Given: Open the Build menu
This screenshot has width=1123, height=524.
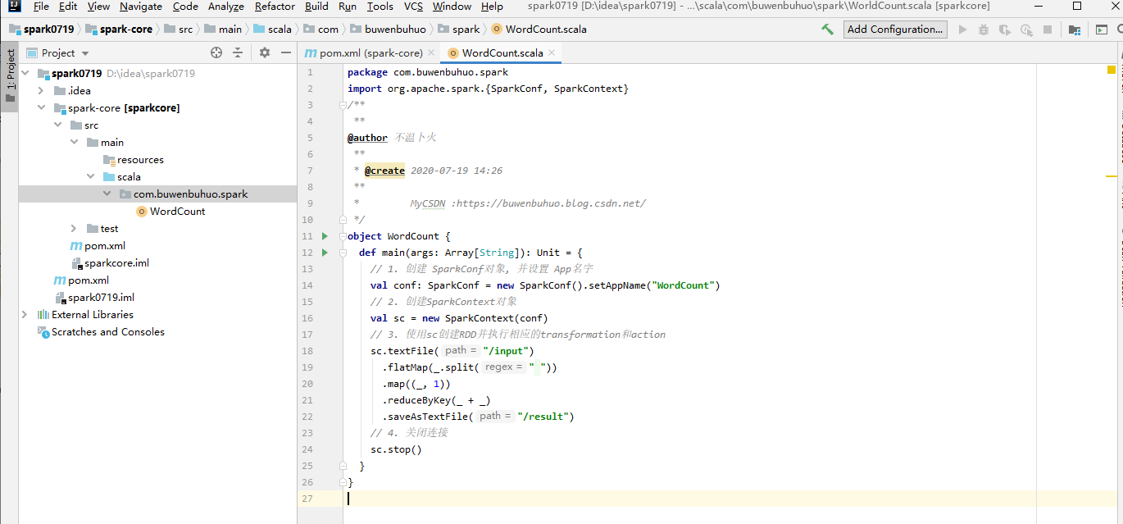Looking at the screenshot, I should click(x=316, y=7).
